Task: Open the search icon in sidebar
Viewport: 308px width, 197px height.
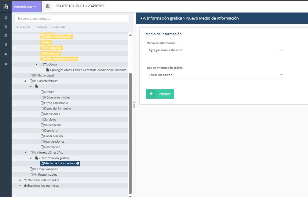Action: tap(5, 27)
